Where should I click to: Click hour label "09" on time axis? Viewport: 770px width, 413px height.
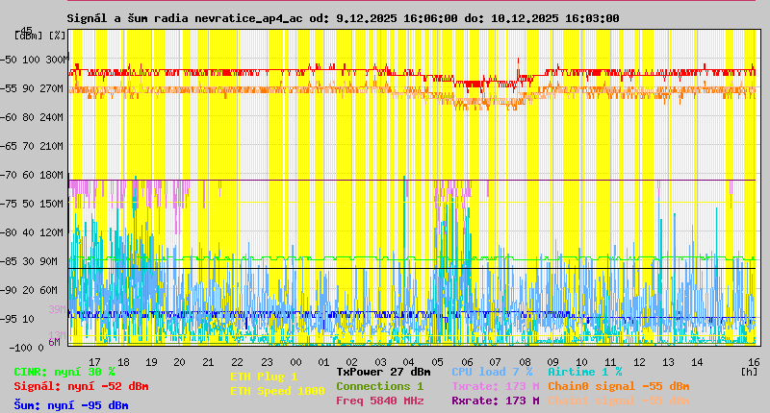(x=552, y=362)
